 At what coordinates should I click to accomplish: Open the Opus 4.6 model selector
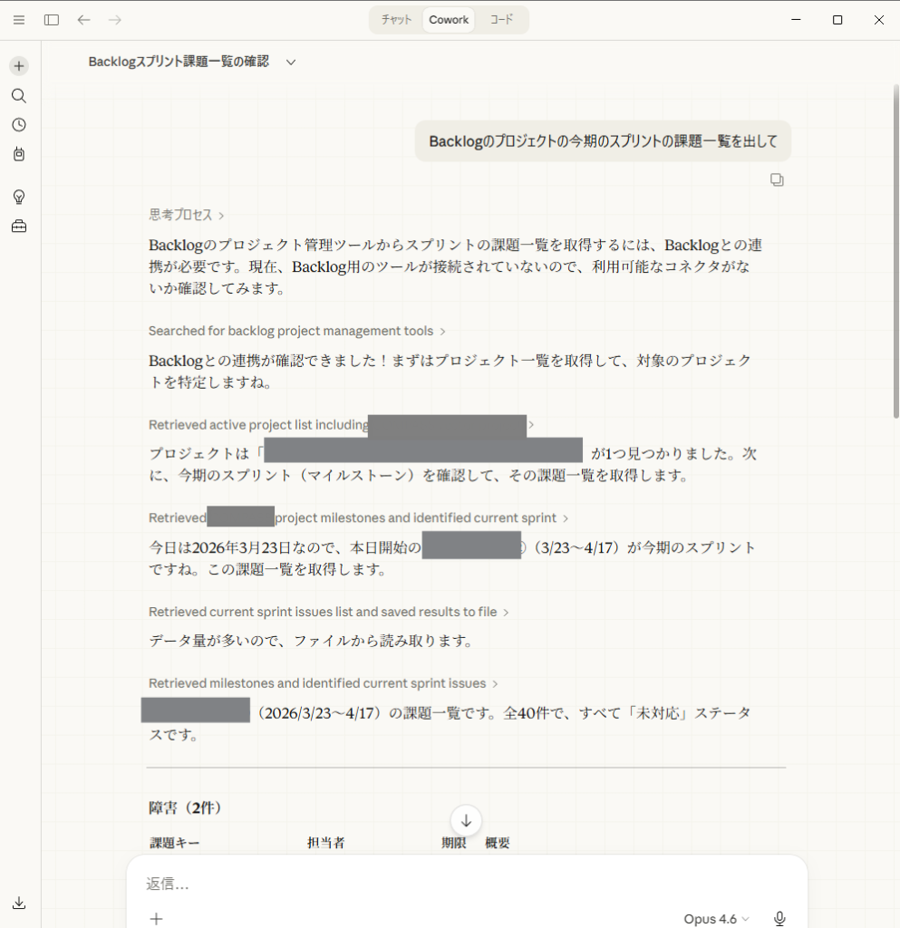click(716, 919)
